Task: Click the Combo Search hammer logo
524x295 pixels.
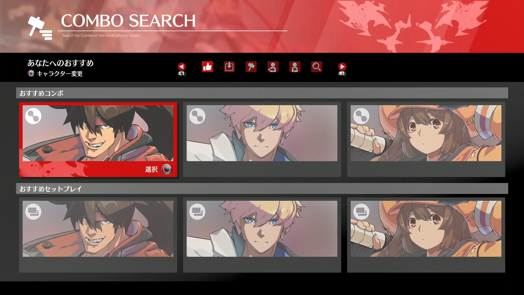Action: click(40, 28)
